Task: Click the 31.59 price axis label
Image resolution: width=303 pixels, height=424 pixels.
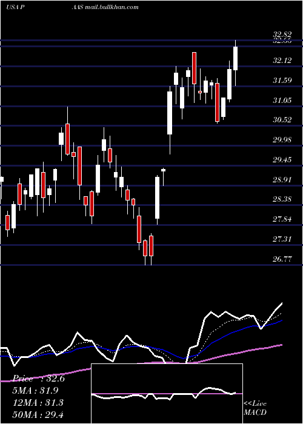Action: pyautogui.click(x=282, y=81)
